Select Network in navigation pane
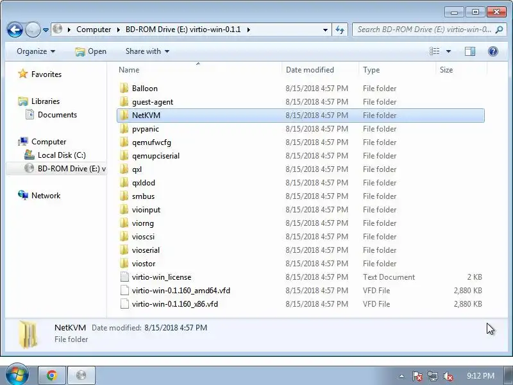 pos(46,196)
